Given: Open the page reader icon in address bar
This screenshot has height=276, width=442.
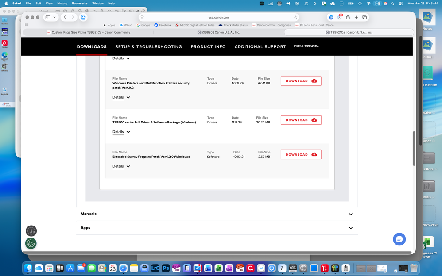Looking at the screenshot, I should click(x=142, y=17).
